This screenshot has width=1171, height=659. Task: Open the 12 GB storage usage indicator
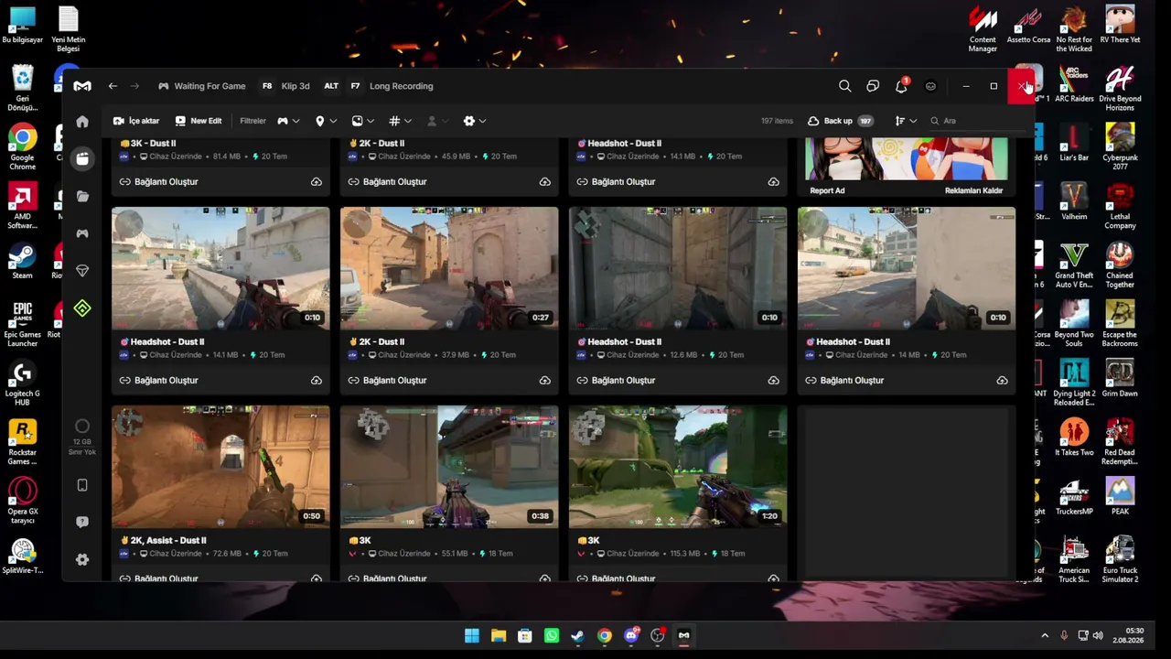[82, 437]
